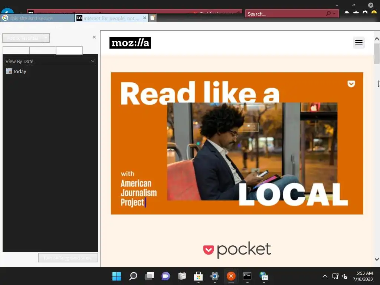
Task: Open the terminal window taskbar icon
Action: [x=247, y=276]
